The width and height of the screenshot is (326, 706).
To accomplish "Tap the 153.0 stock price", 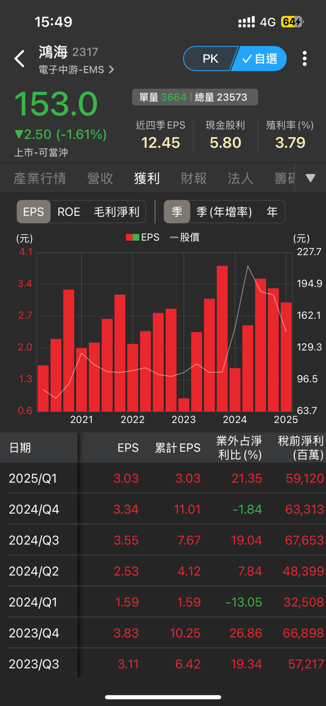I will pyautogui.click(x=56, y=104).
